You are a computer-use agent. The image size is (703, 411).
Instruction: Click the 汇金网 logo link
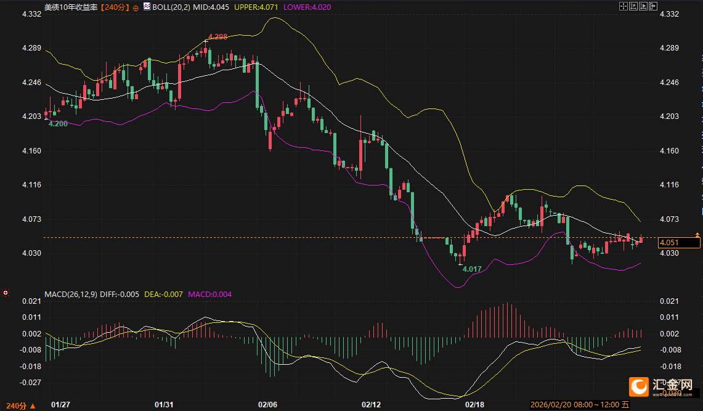665,386
